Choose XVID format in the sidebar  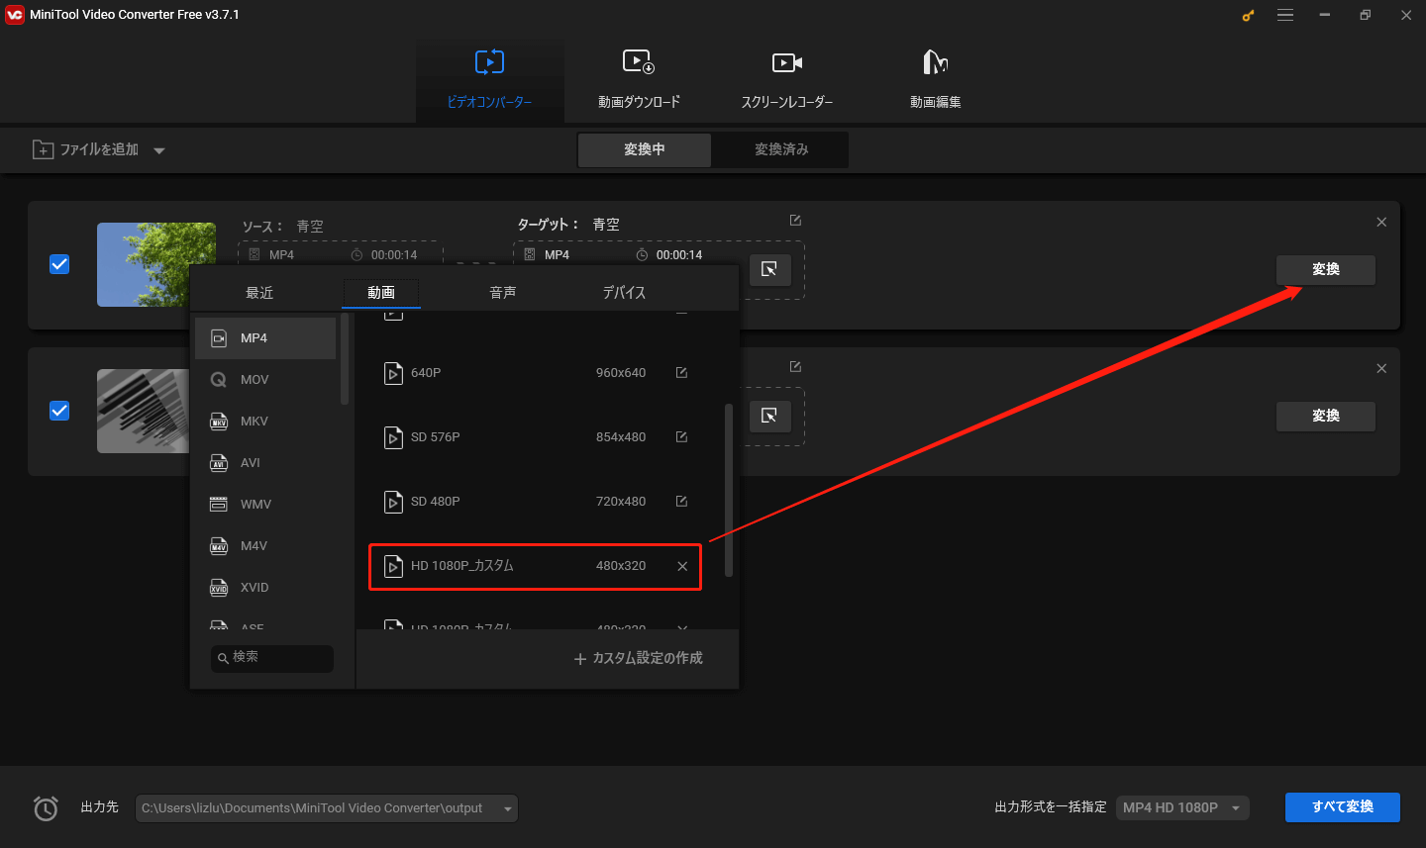coord(265,588)
